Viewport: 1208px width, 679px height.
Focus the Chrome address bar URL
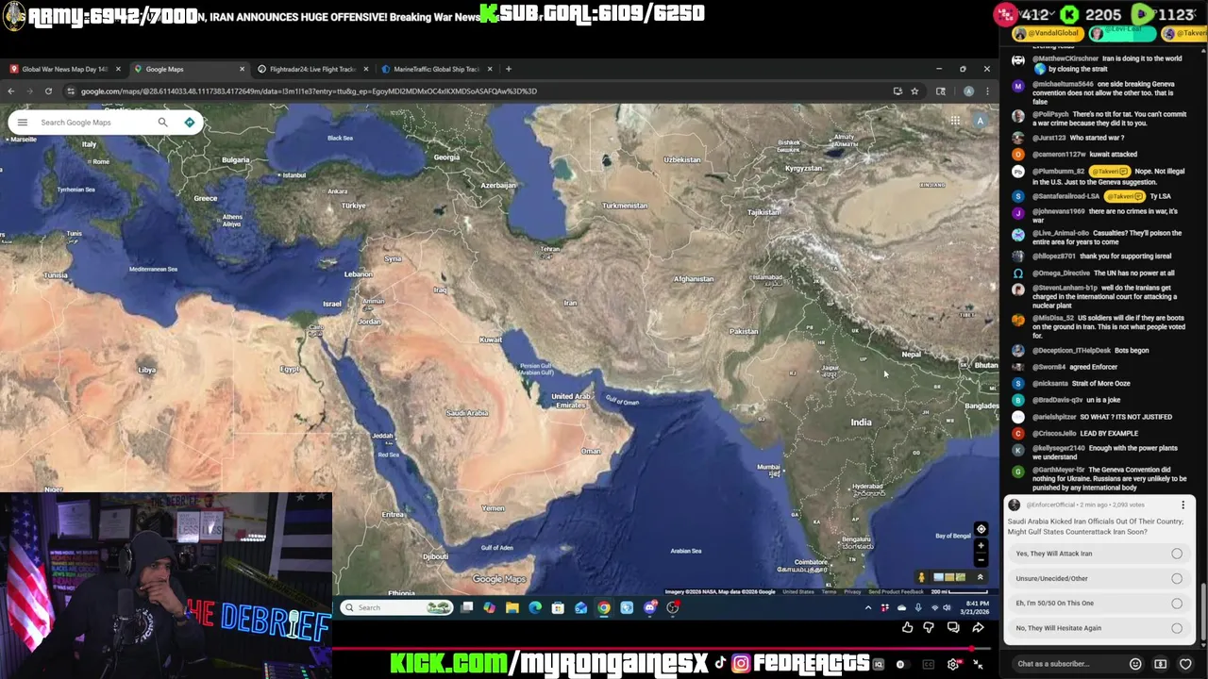coord(309,91)
